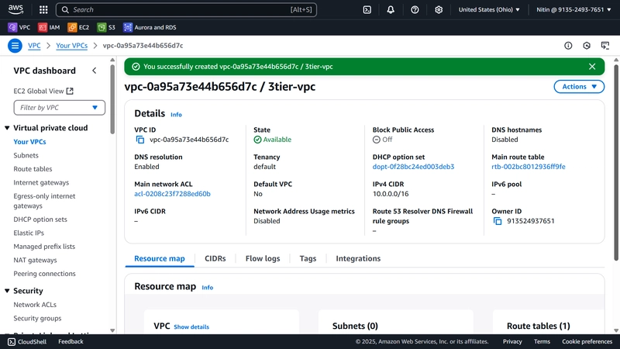
Task: Click the AWS console search field
Action: coord(186,10)
